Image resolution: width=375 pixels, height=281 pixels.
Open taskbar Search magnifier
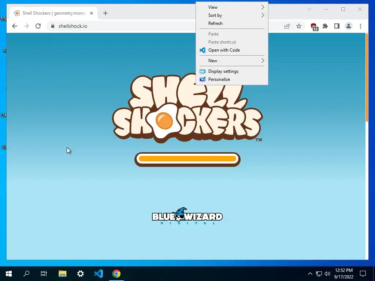pos(26,274)
